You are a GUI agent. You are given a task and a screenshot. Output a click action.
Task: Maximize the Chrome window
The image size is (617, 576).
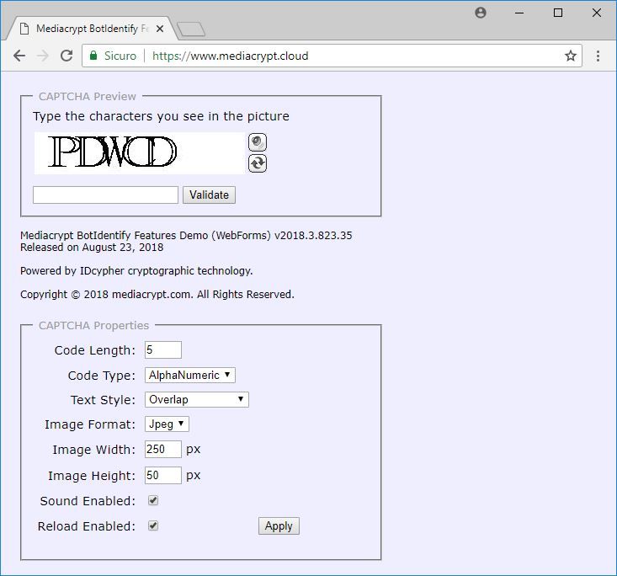click(x=558, y=13)
